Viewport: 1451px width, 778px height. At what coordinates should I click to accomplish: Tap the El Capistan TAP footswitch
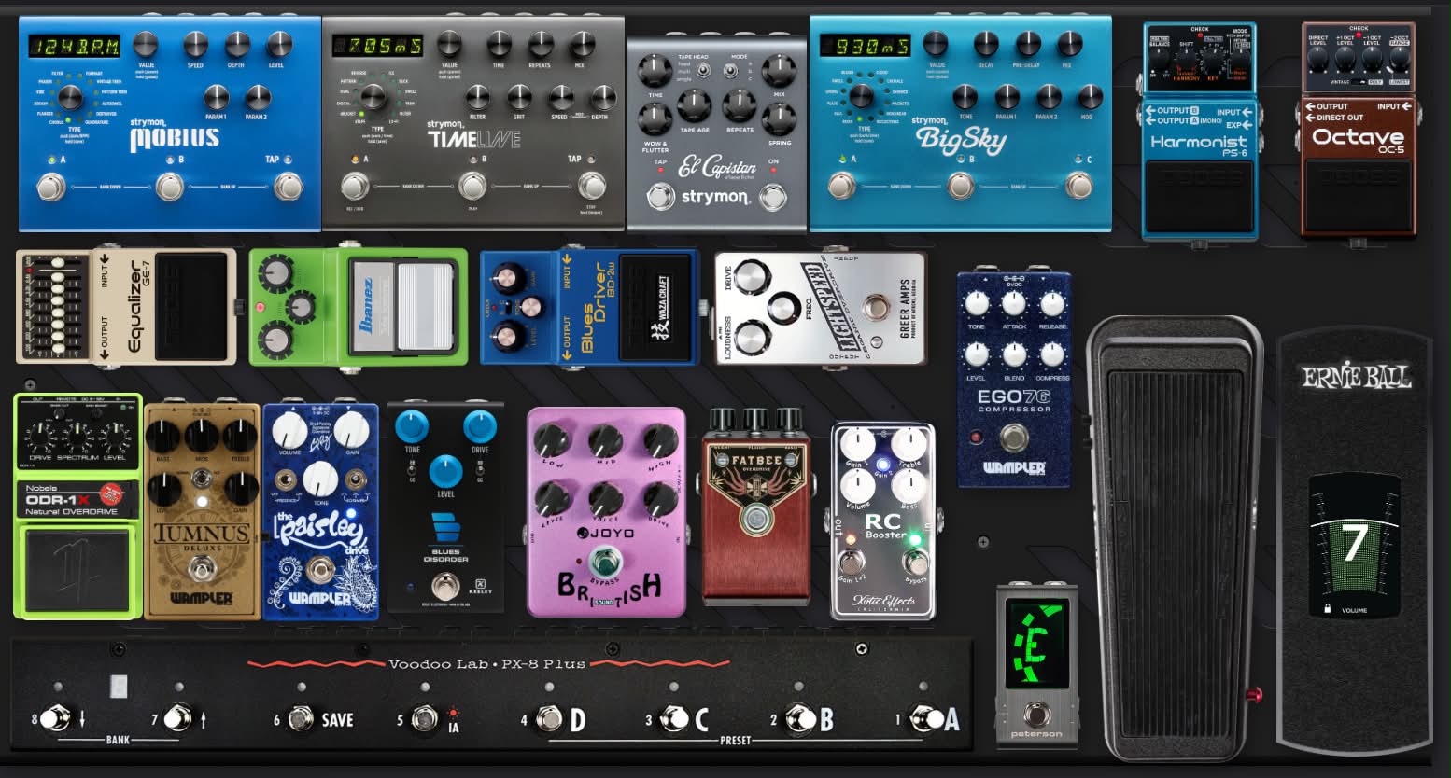click(660, 197)
